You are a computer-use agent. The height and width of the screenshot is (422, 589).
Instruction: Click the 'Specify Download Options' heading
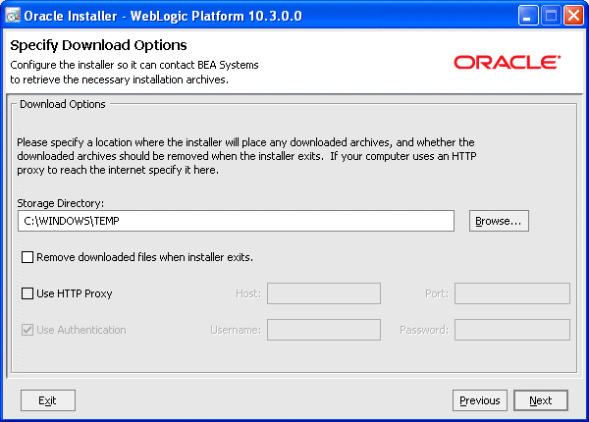(x=98, y=45)
